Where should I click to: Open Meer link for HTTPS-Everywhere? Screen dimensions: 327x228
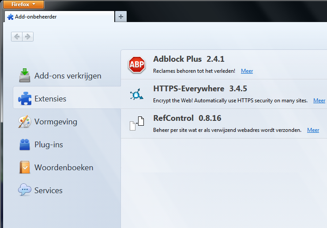(x=319, y=101)
